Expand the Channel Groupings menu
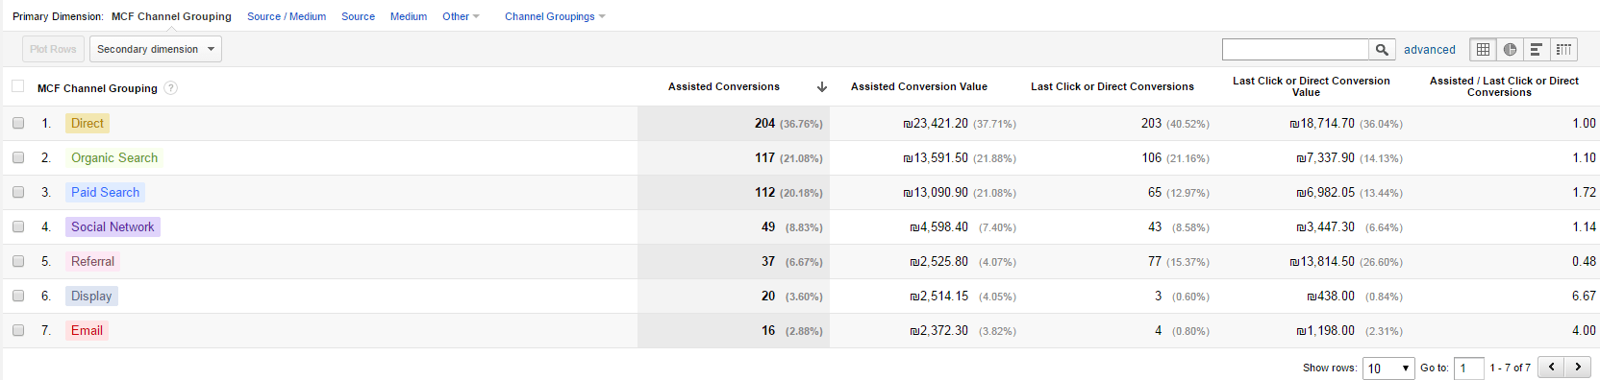This screenshot has height=380, width=1600. [x=555, y=16]
